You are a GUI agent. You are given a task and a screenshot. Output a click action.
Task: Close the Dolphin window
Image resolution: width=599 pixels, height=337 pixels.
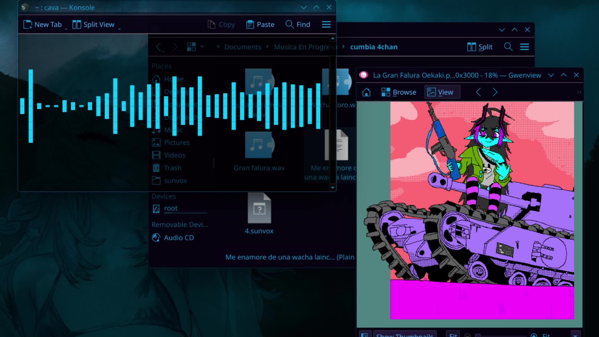point(527,30)
